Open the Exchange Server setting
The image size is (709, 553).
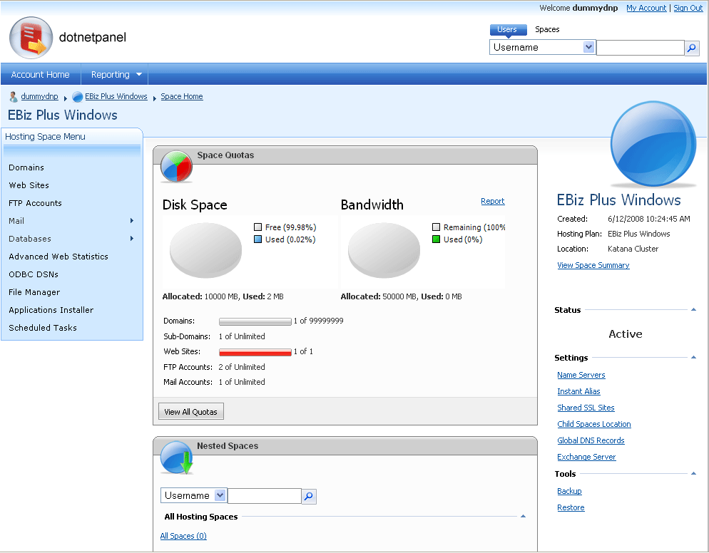586,457
